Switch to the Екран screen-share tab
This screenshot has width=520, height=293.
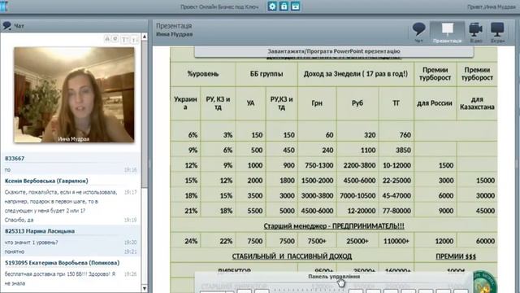pos(497,33)
